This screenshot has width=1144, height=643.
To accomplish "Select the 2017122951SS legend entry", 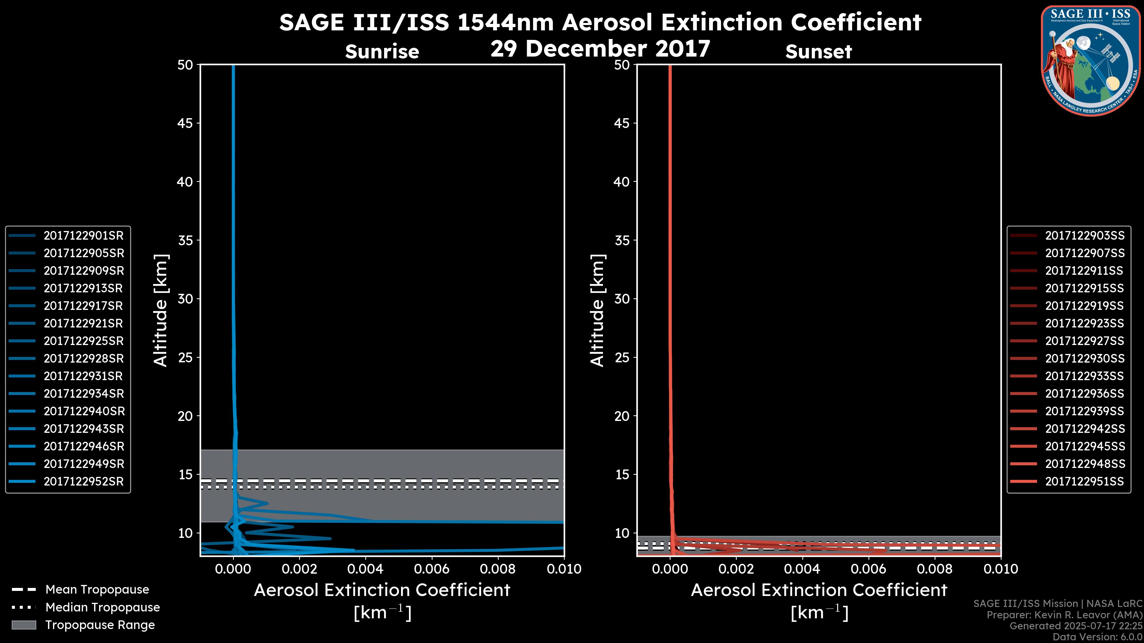I will tap(1084, 481).
